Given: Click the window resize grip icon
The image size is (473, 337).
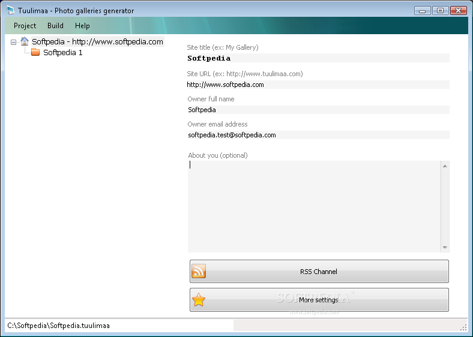Looking at the screenshot, I should [463, 327].
